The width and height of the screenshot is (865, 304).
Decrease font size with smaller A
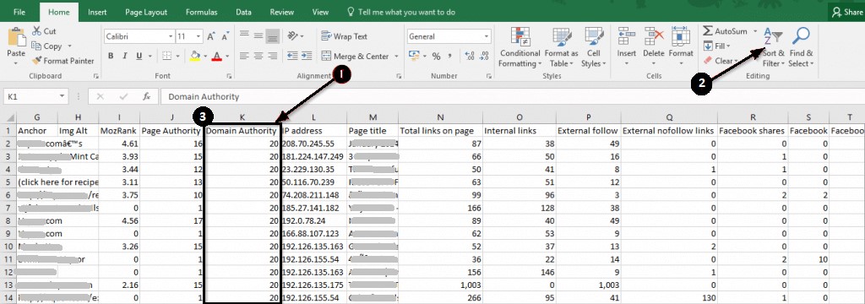[x=225, y=36]
